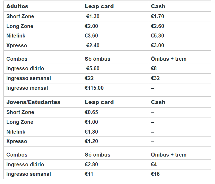215x184 pixels.
Task: Select the €1.30 Short Zone Leap card price
Action: click(x=93, y=16)
